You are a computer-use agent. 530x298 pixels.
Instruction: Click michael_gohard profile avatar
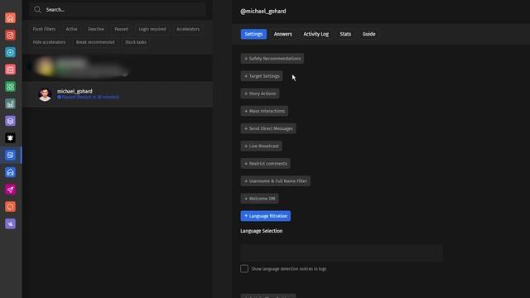click(45, 94)
